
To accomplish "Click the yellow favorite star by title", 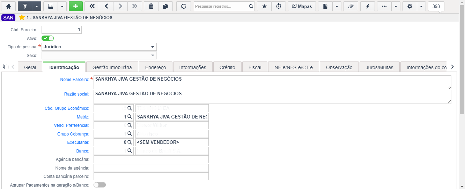I will pos(22,17).
